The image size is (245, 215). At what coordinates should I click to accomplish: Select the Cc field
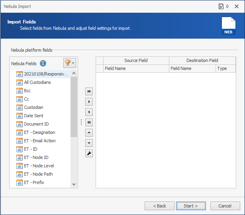click(26, 99)
